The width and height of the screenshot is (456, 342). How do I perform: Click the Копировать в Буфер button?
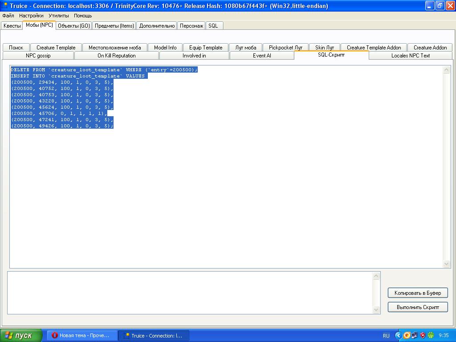418,293
